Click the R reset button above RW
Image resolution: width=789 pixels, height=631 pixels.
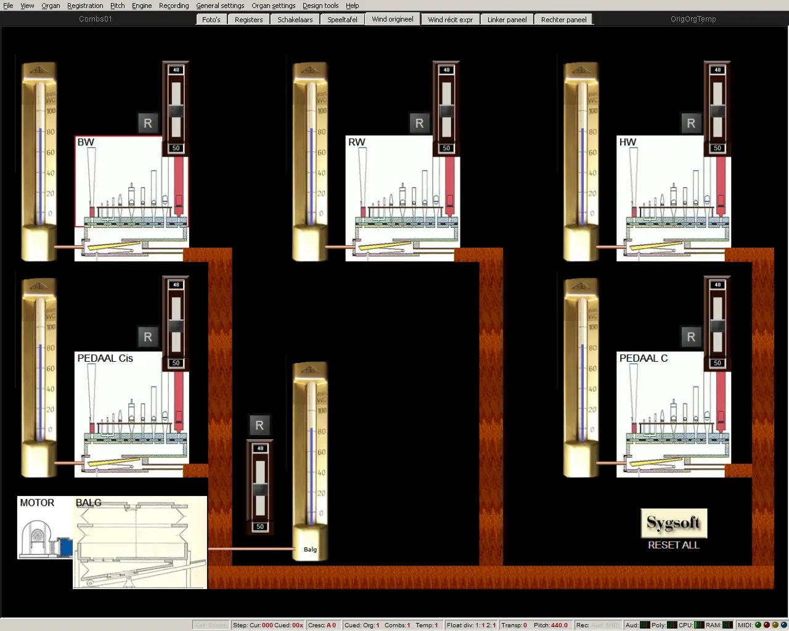click(419, 123)
